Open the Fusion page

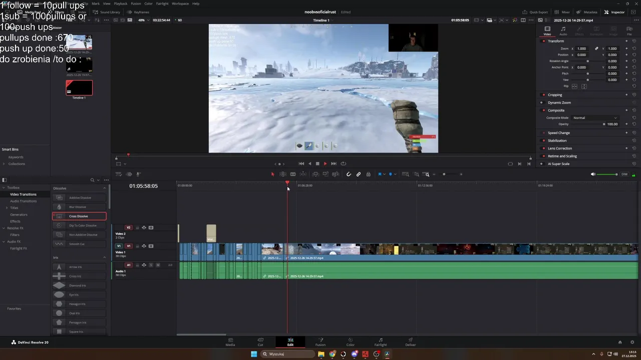point(320,342)
